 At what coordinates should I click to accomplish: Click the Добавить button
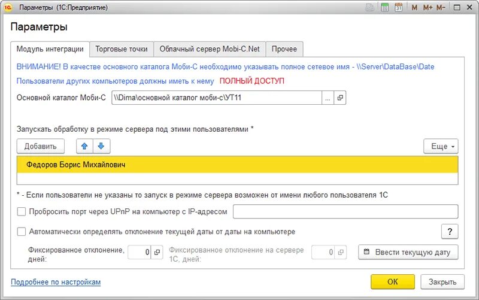click(40, 146)
